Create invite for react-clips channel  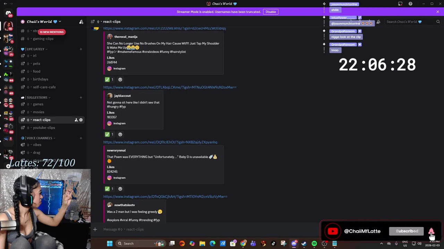(76, 120)
